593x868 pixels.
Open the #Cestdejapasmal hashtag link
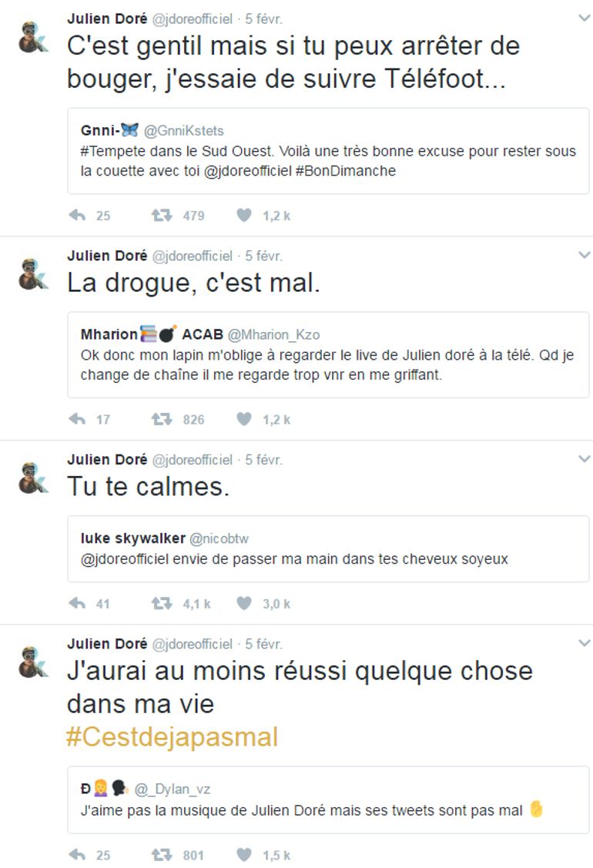[x=172, y=737]
